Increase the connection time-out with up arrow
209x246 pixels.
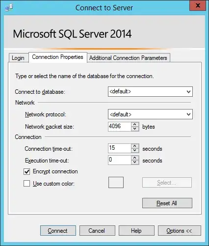click(135, 146)
